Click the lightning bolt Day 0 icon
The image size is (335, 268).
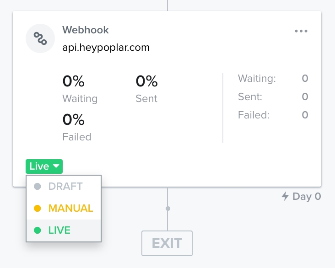[x=285, y=197]
